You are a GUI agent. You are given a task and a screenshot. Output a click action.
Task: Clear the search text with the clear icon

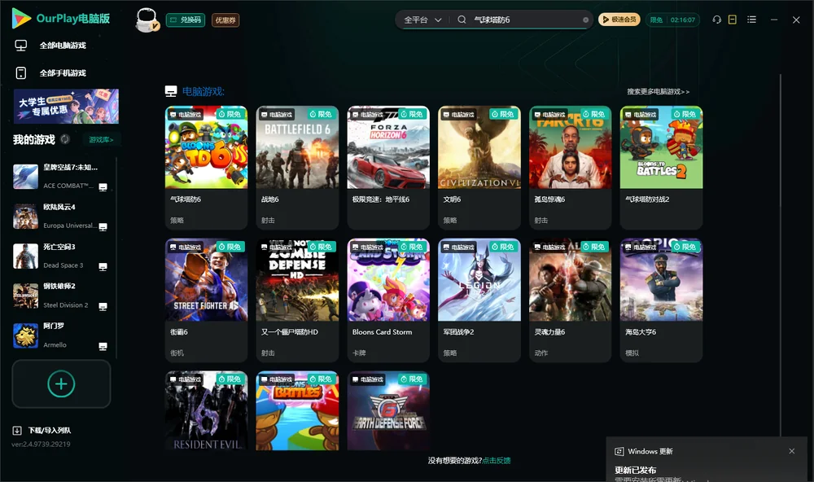585,20
